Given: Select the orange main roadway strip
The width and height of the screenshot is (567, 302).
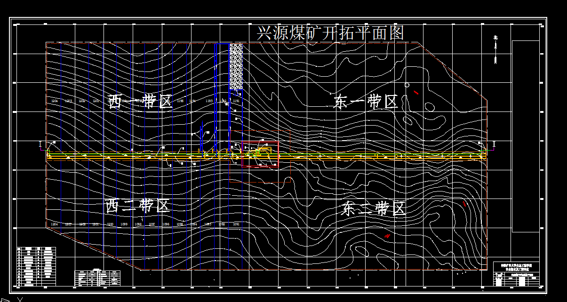Looking at the screenshot, I should point(141,156).
